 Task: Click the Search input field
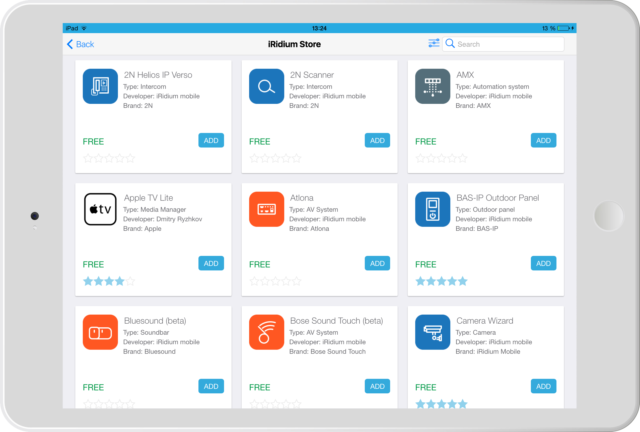(x=503, y=44)
